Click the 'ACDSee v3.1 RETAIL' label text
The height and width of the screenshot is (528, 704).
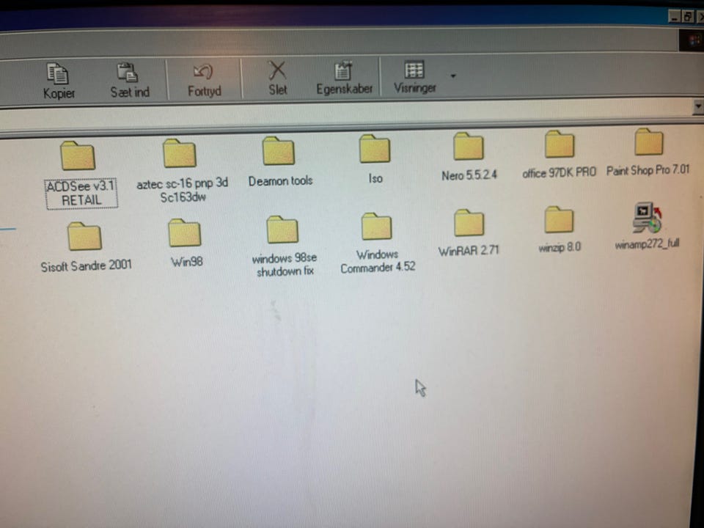click(81, 193)
